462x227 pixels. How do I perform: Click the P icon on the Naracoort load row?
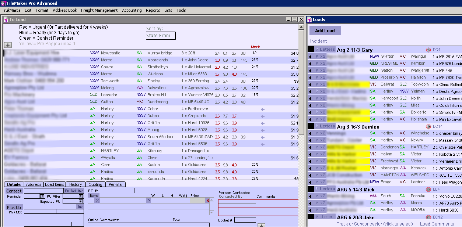pyautogui.click(x=316, y=98)
